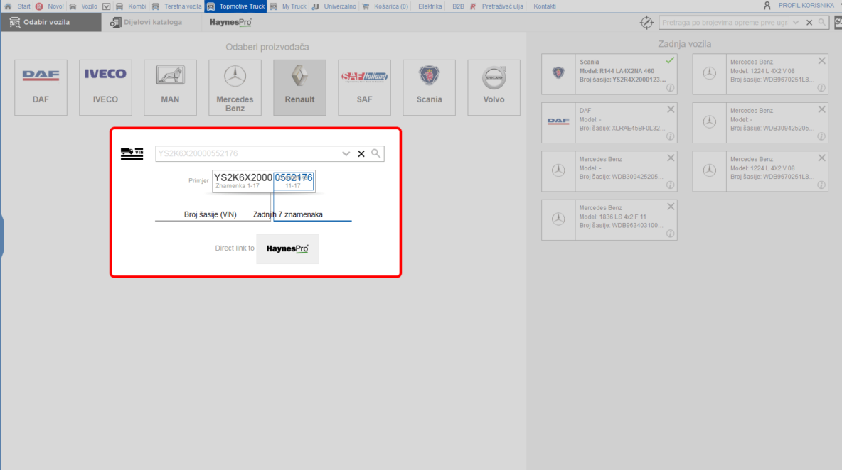This screenshot has height=470, width=842.
Task: Remove the DAF card from recent vehicles
Action: [x=671, y=109]
